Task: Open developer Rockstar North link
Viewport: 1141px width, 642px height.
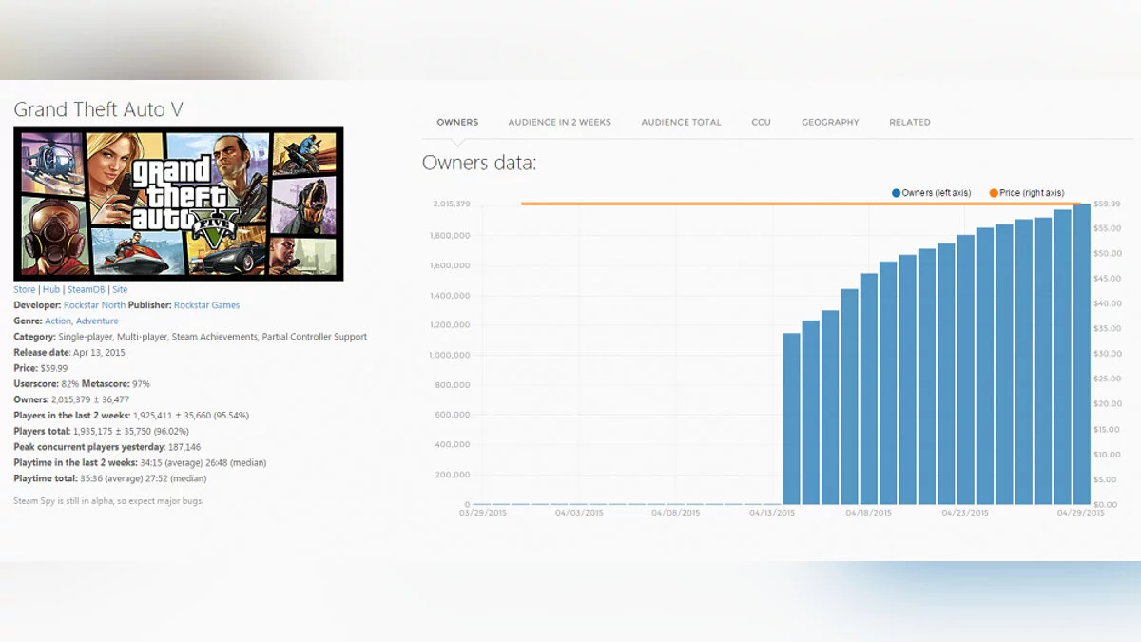Action: [x=94, y=305]
